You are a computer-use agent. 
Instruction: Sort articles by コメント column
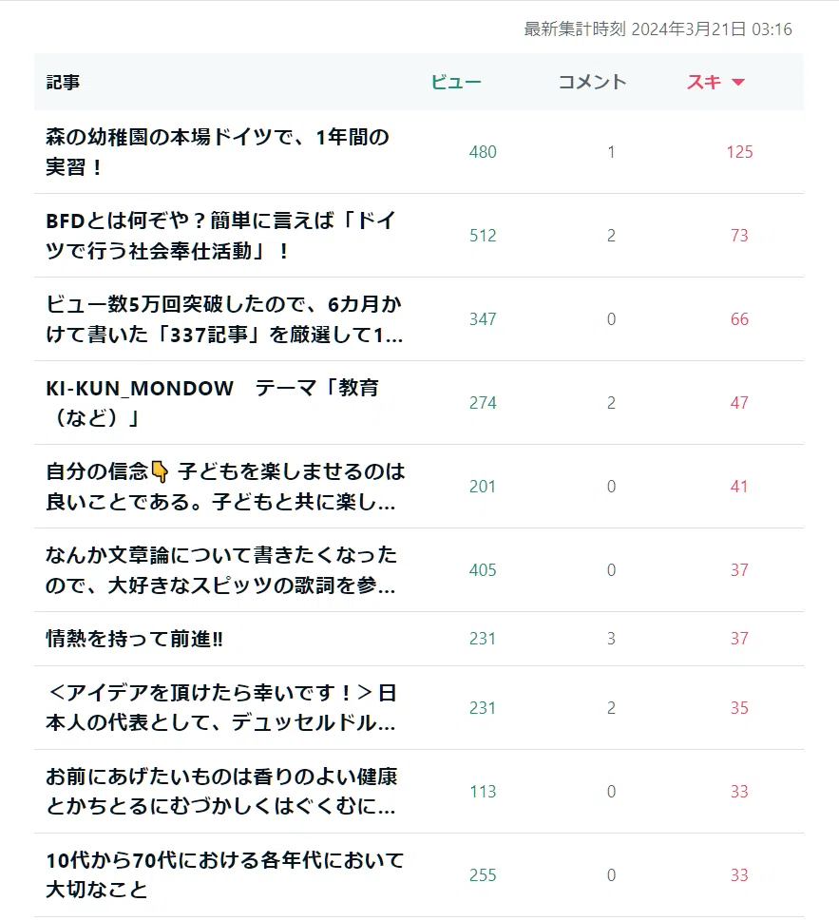pyautogui.click(x=592, y=83)
